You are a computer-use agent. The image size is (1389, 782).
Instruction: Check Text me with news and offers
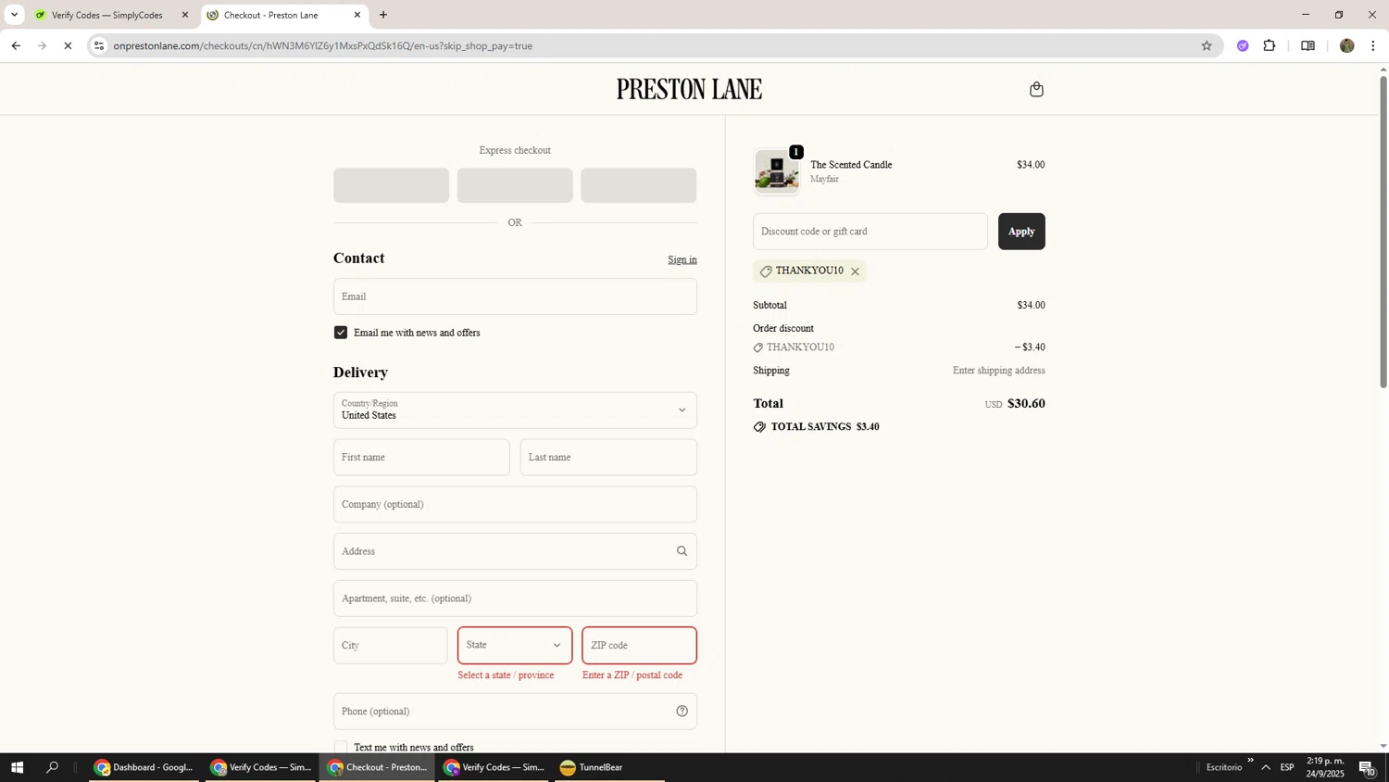(x=341, y=747)
